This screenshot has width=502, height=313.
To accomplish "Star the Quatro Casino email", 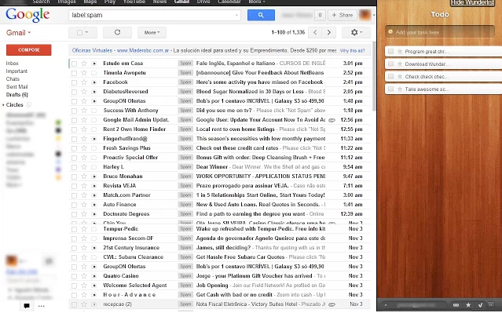I will coord(84,276).
